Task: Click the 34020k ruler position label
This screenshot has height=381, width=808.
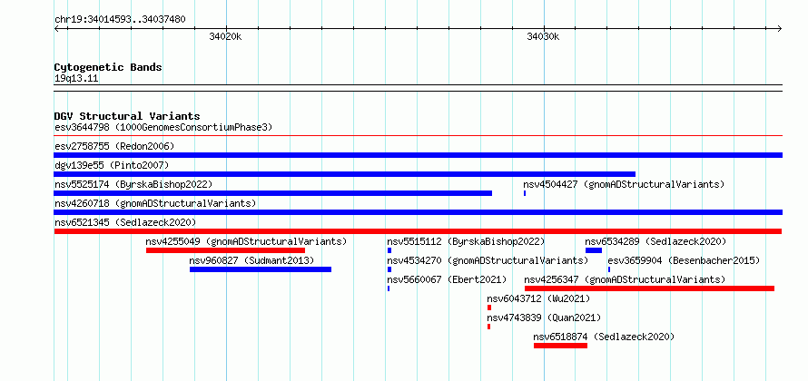Action: pos(225,37)
